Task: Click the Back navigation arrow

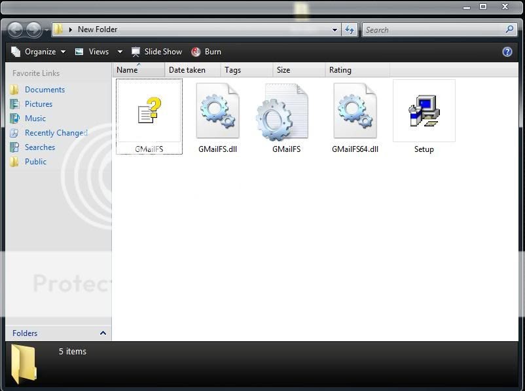Action: pyautogui.click(x=15, y=30)
